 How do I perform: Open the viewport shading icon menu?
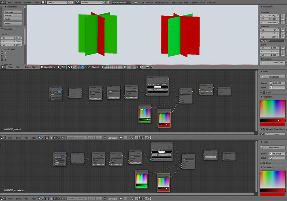(63, 67)
